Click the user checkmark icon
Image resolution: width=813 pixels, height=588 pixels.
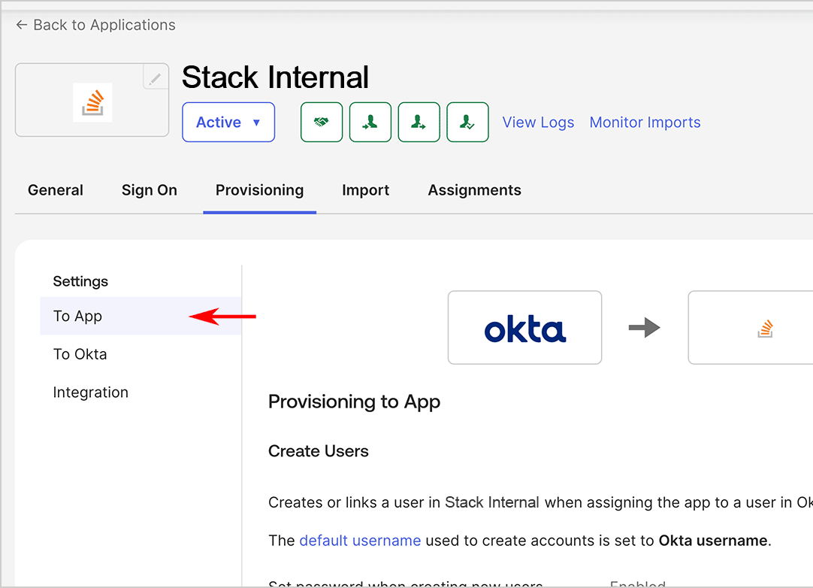pos(467,123)
